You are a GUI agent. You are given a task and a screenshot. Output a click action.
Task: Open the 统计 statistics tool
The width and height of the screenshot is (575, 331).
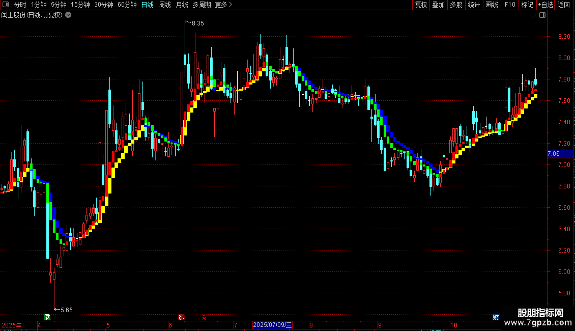click(474, 5)
